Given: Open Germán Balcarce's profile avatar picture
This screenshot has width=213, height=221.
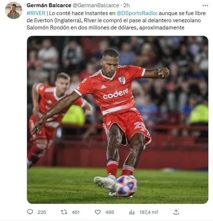Looking at the screenshot, I should pyautogui.click(x=14, y=10).
